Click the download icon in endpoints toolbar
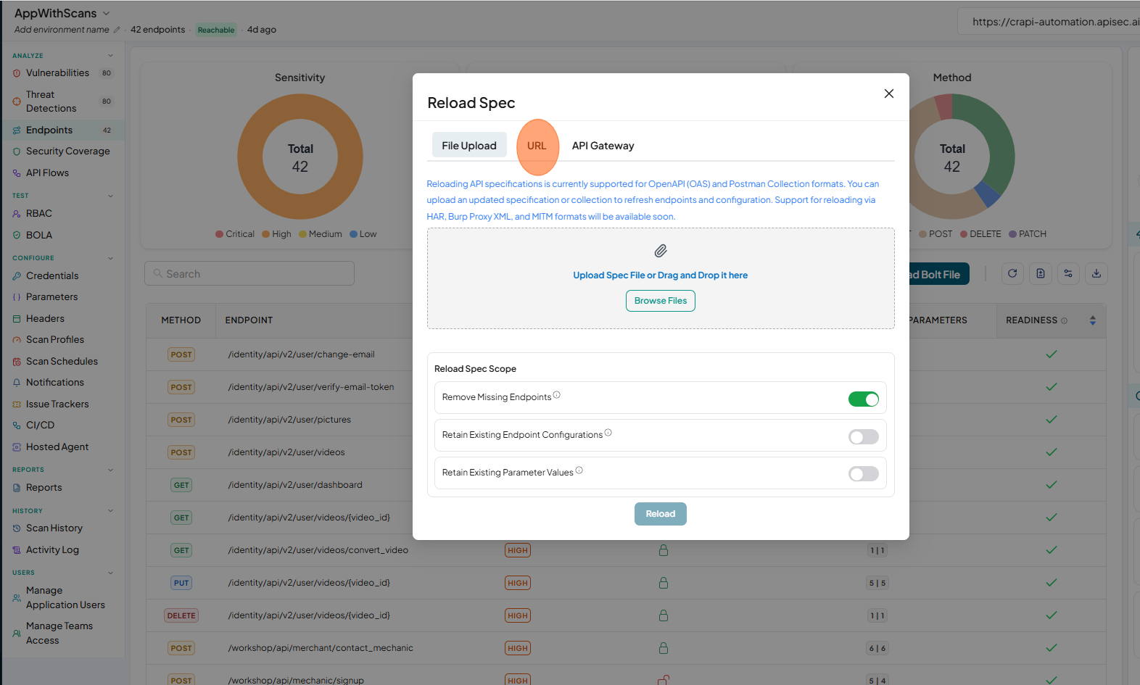Screen dimensions: 1140x685 click(x=1096, y=273)
